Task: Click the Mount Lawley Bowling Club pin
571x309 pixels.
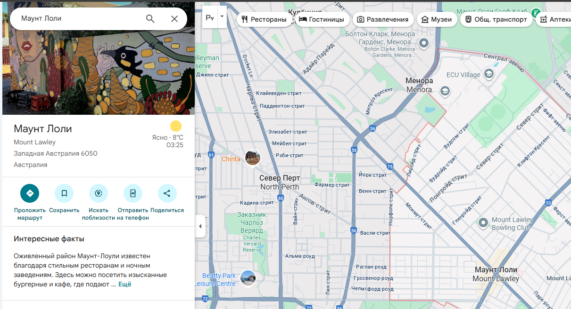Action: click(x=483, y=222)
